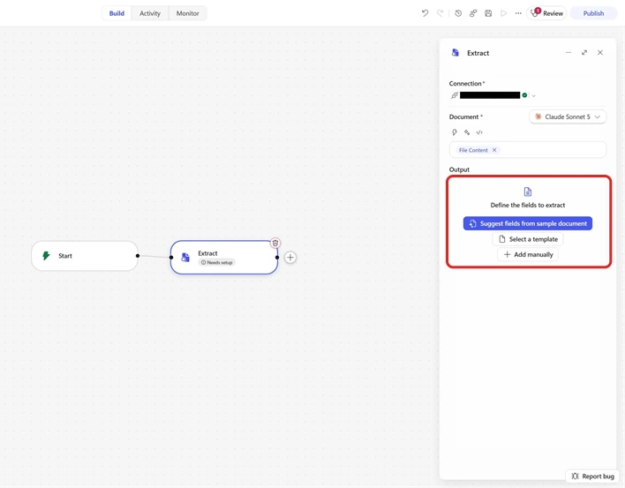Click Add manually button
The height and width of the screenshot is (488, 625).
(x=528, y=254)
